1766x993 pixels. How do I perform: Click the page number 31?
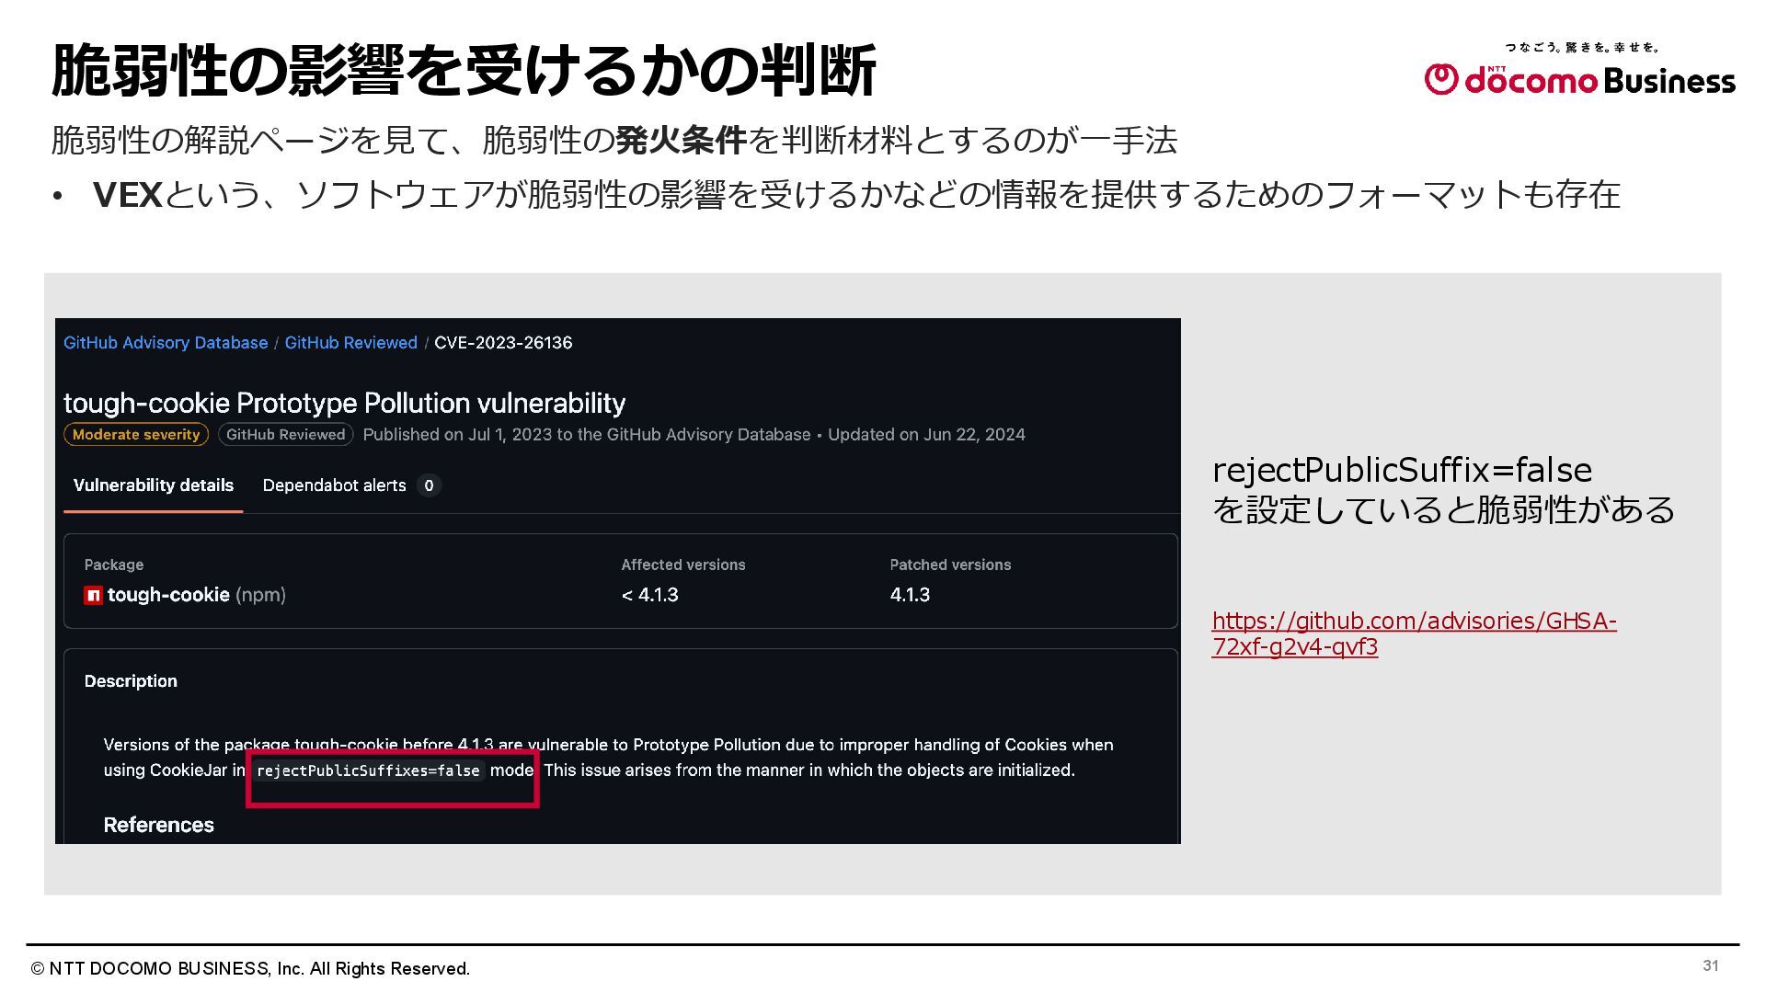click(x=1711, y=965)
